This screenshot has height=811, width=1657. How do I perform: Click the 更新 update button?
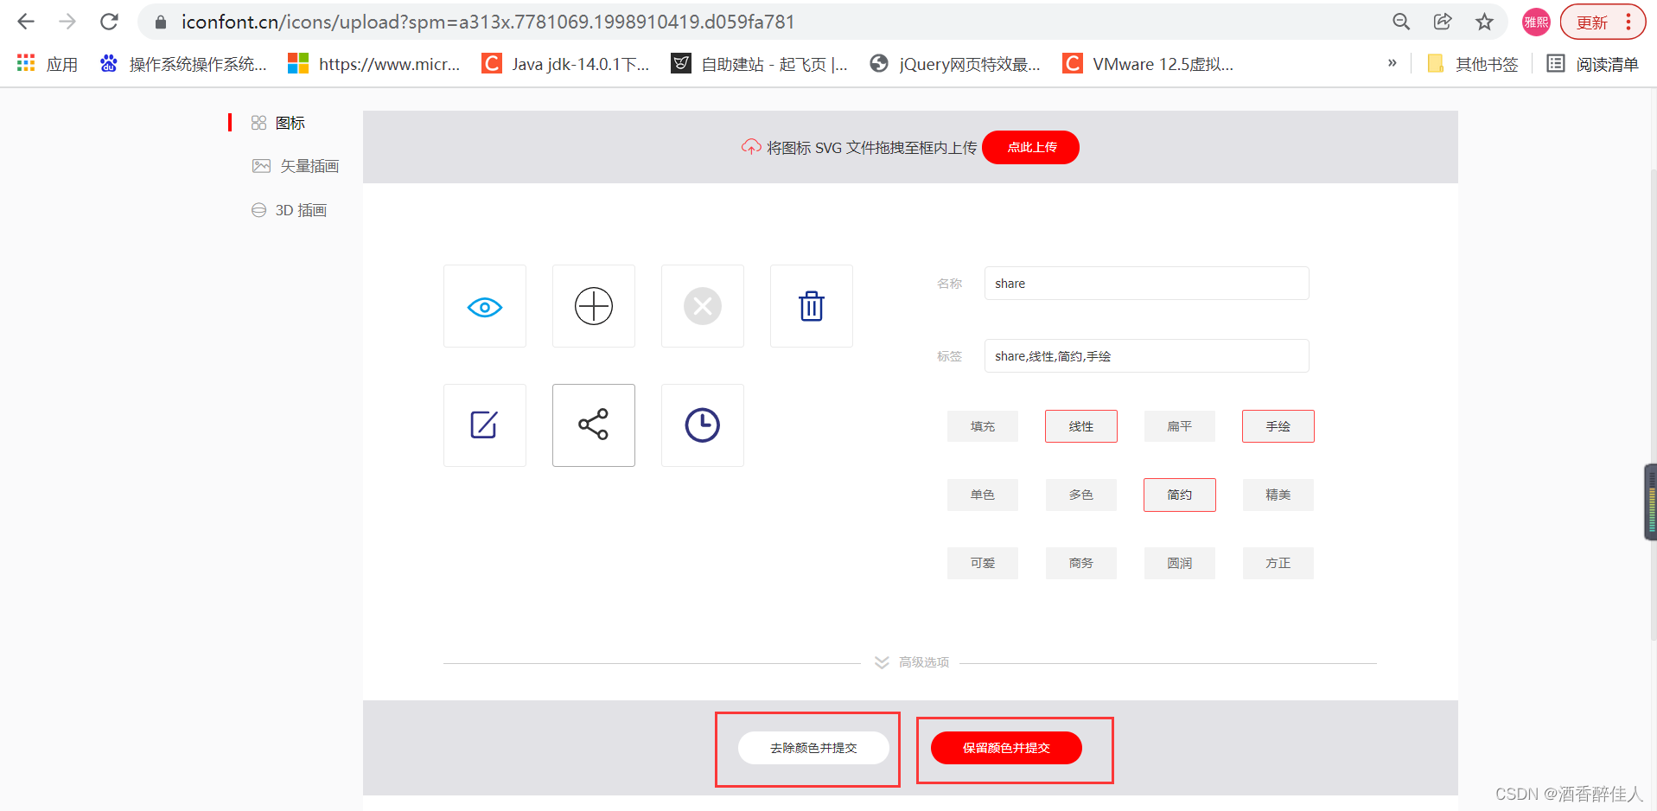pos(1603,22)
